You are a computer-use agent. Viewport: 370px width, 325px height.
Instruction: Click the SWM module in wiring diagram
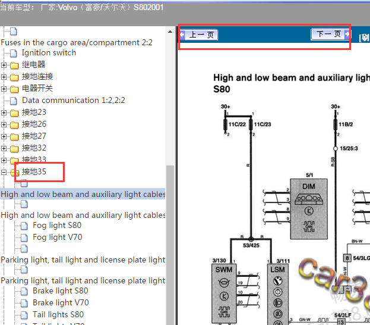[224, 293]
